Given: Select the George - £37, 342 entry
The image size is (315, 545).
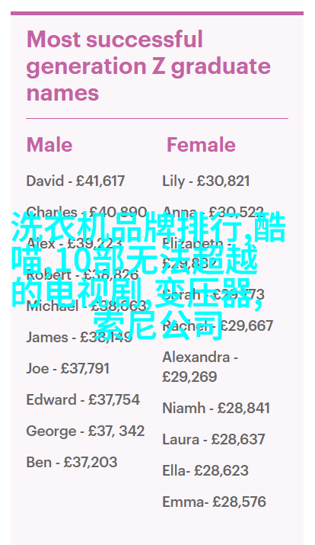Looking at the screenshot, I should [85, 431].
